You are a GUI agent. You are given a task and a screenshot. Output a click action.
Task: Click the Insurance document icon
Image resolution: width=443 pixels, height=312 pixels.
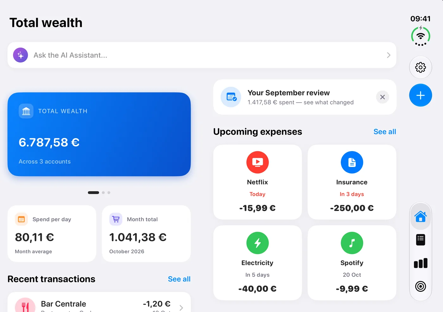pos(352,162)
